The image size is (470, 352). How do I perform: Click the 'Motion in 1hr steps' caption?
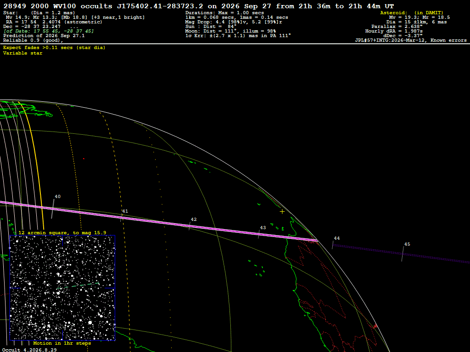pyautogui.click(x=62, y=343)
